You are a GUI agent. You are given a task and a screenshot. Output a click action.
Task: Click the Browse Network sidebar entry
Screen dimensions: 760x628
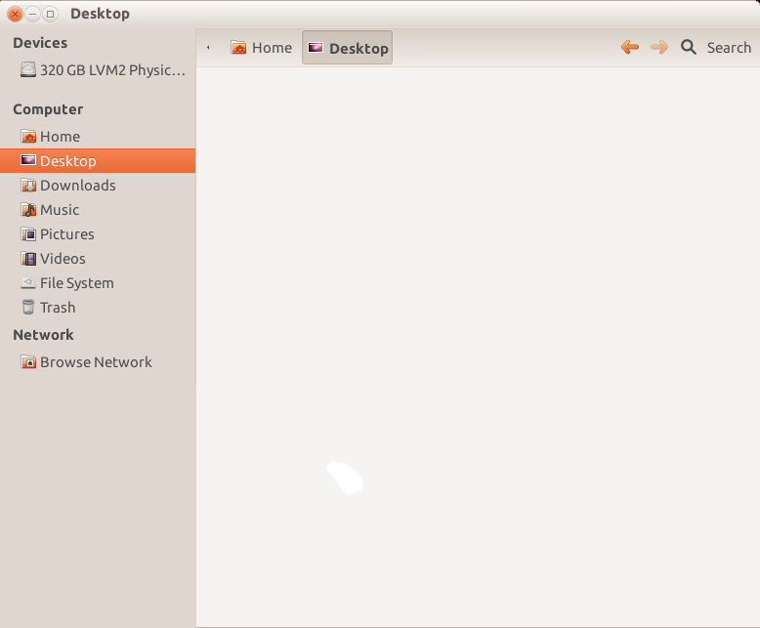click(95, 362)
